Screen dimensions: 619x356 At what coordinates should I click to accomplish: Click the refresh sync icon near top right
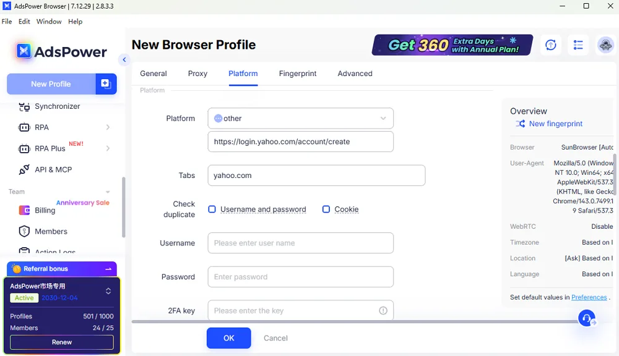tap(550, 44)
